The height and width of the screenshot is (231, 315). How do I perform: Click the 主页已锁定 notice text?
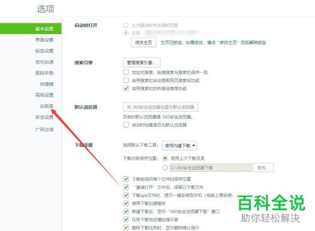point(214,42)
